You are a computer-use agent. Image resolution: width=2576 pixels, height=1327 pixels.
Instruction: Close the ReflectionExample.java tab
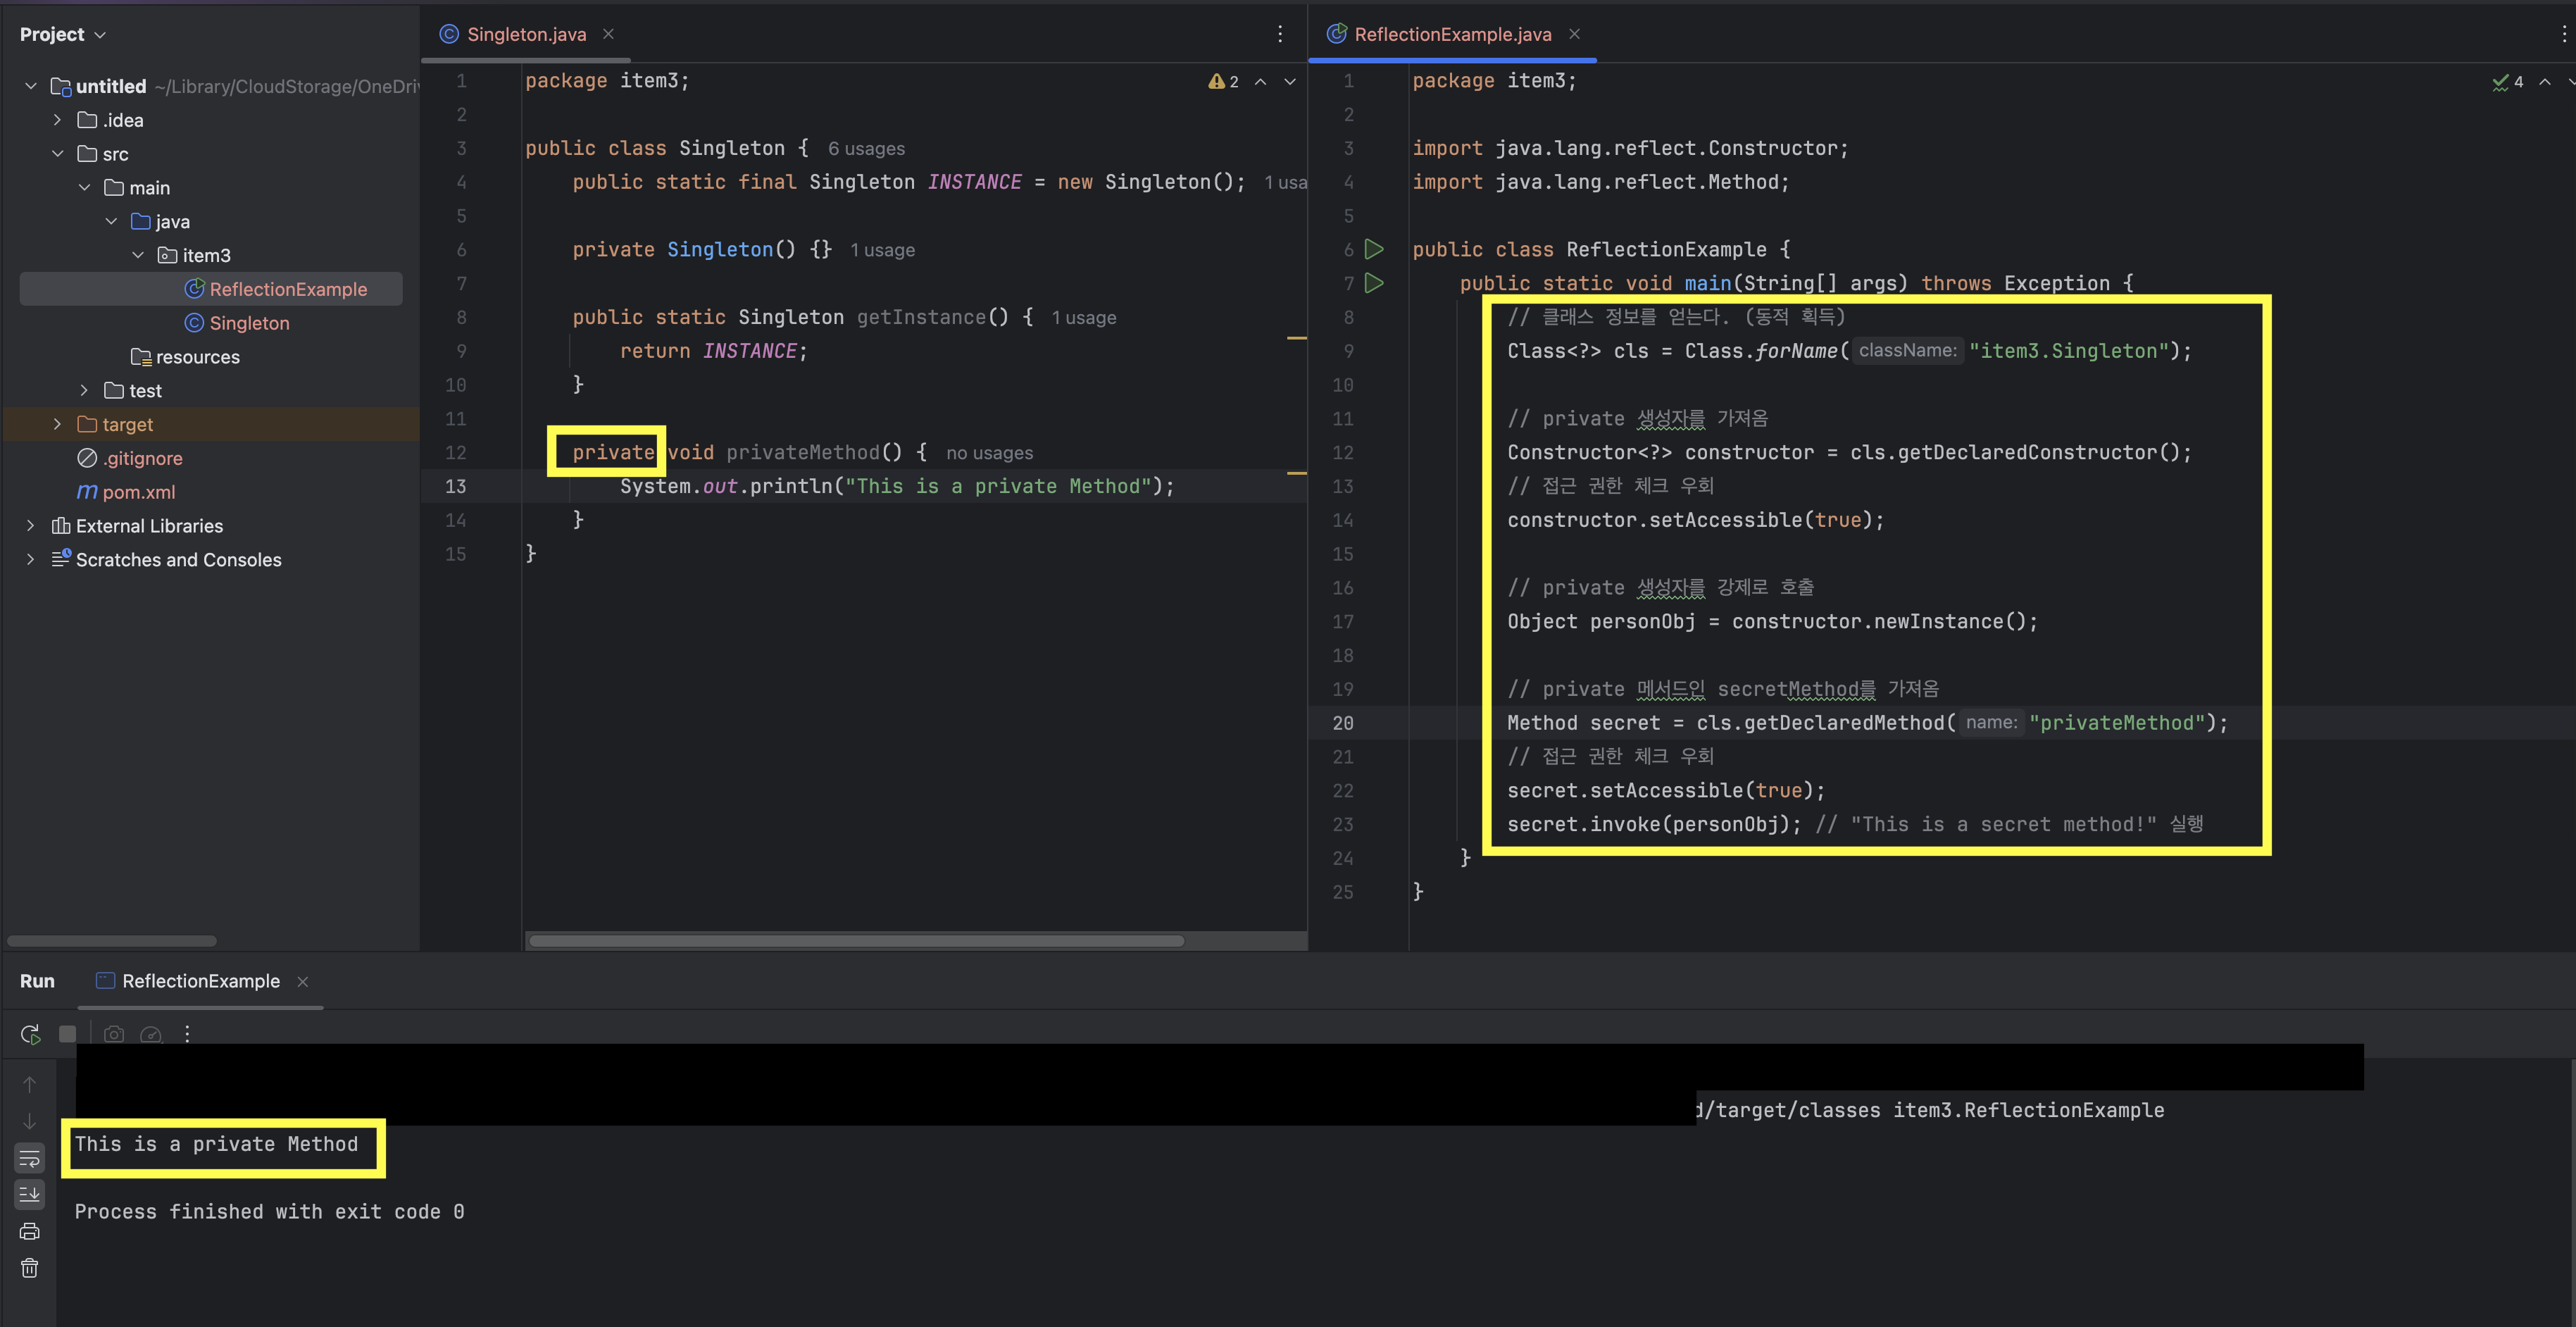[x=1574, y=34]
